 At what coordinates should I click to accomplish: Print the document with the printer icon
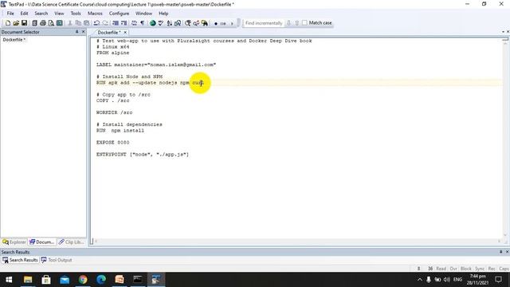point(42,23)
